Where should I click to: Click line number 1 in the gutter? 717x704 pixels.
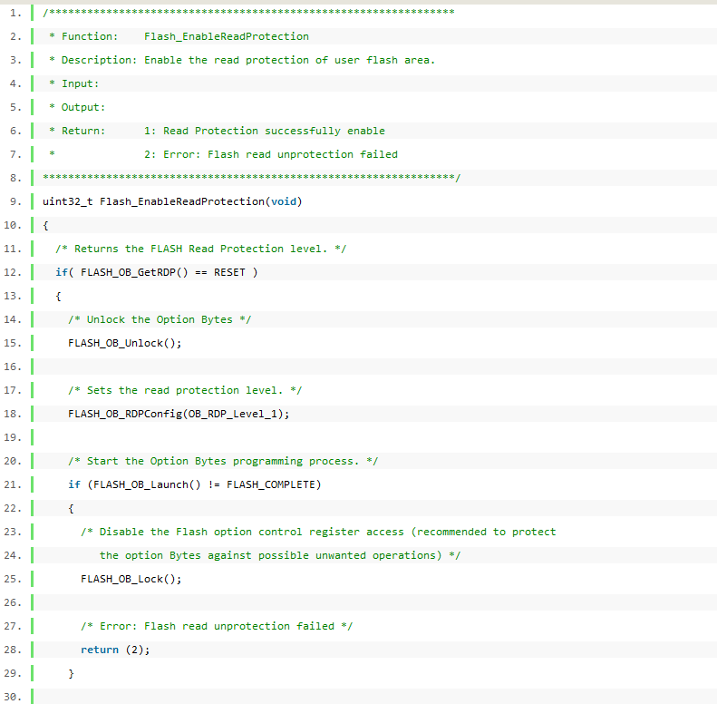[15, 14]
